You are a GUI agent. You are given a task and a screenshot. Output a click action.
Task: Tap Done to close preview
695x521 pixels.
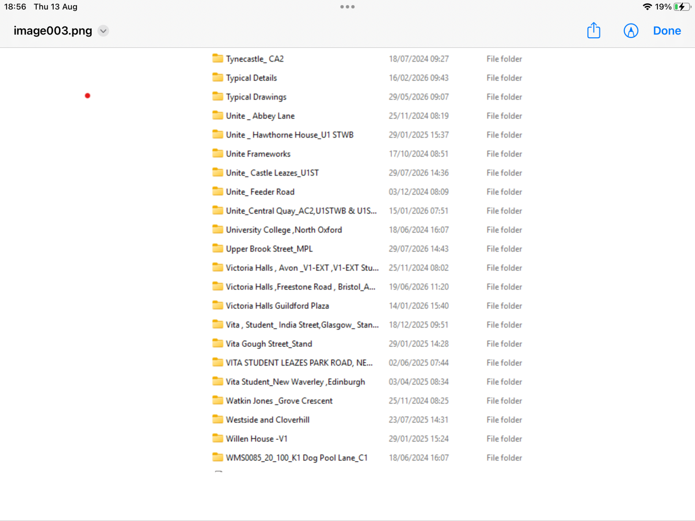tap(667, 31)
